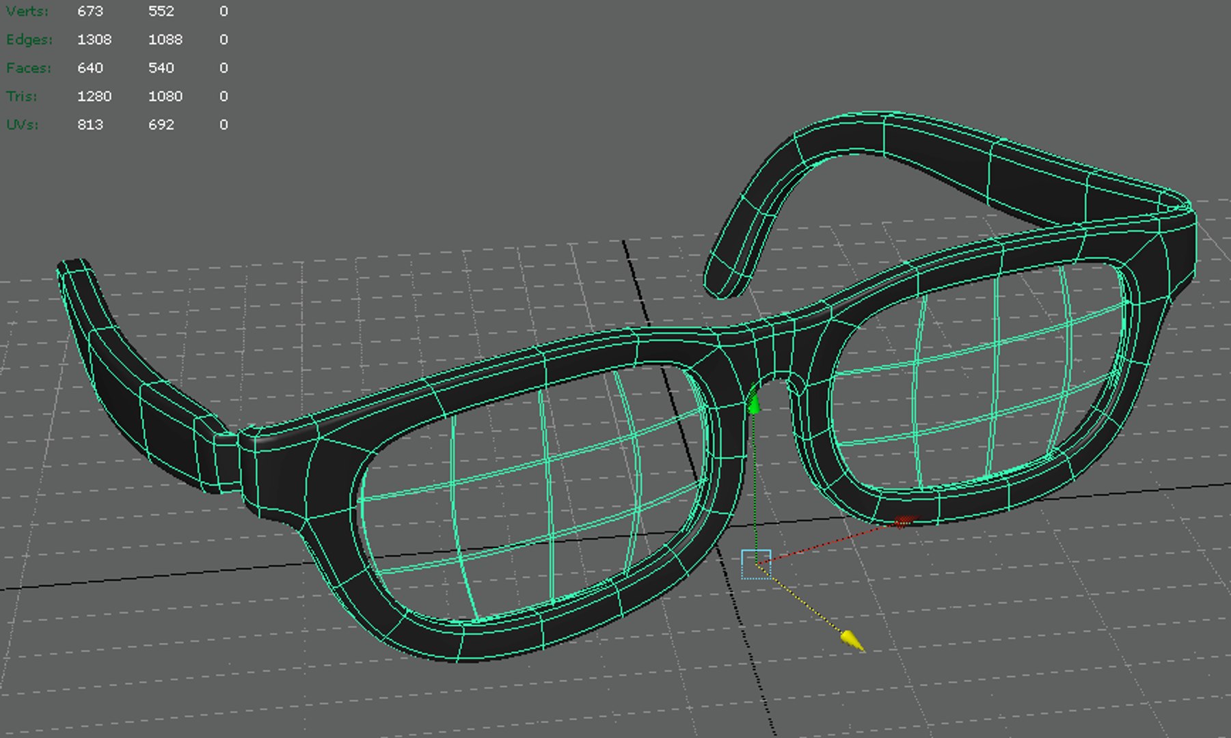1231x738 pixels.
Task: Click the Tris value 1280
Action: point(94,96)
